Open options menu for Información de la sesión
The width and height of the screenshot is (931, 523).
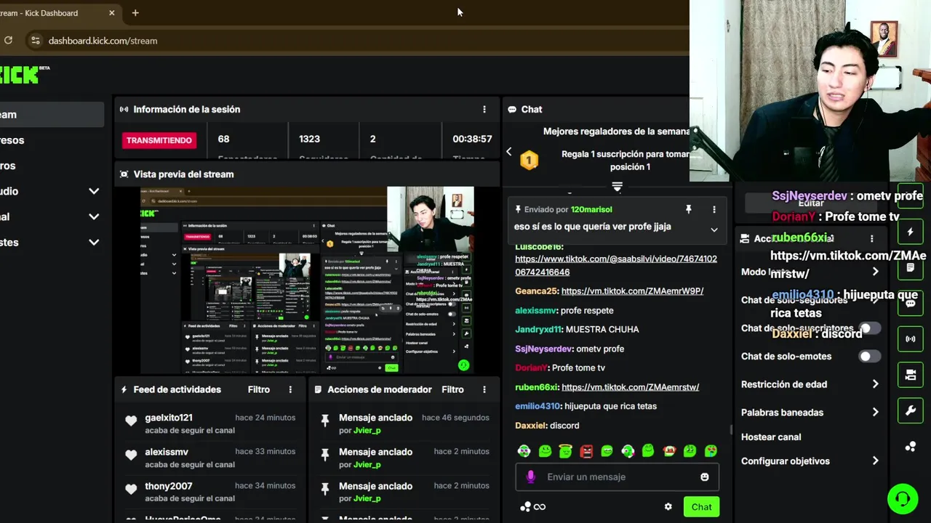click(x=484, y=109)
